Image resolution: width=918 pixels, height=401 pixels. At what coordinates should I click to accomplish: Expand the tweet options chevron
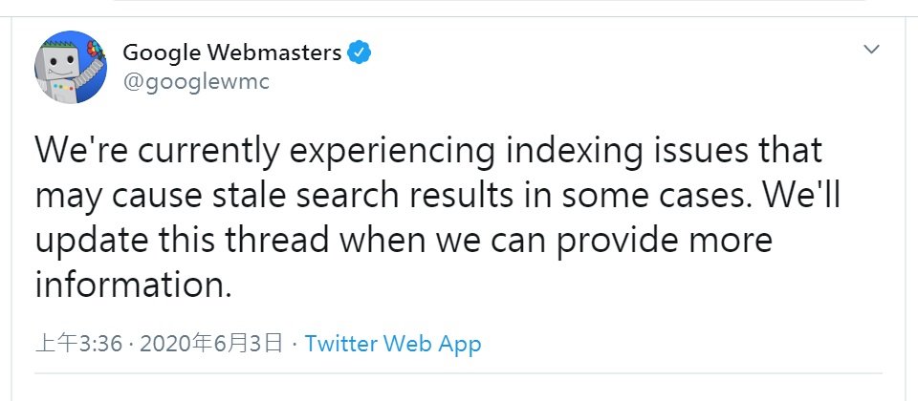pos(872,50)
